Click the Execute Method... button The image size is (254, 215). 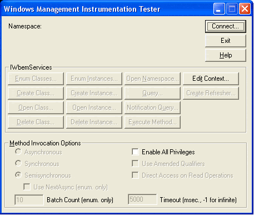pos(152,122)
